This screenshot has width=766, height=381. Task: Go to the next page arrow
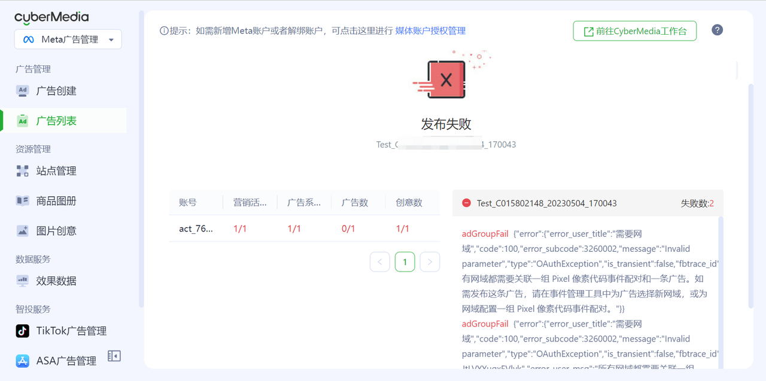tap(430, 262)
